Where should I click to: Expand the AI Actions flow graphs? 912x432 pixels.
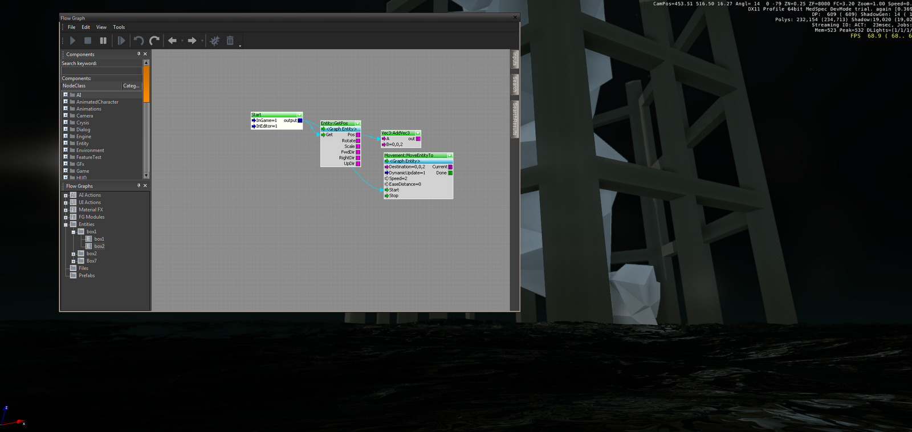[66, 195]
